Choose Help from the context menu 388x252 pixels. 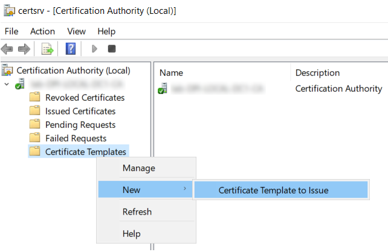[x=146, y=233]
